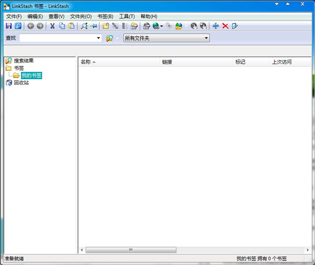Screen dimensions: 315x265
Task: Click the Save (floppy disk) toolbar icon
Action: (x=8, y=26)
